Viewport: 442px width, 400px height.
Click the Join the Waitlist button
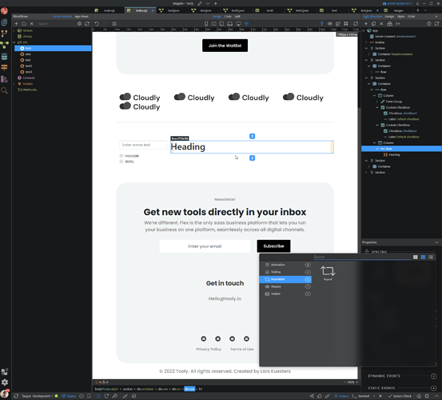(x=225, y=46)
